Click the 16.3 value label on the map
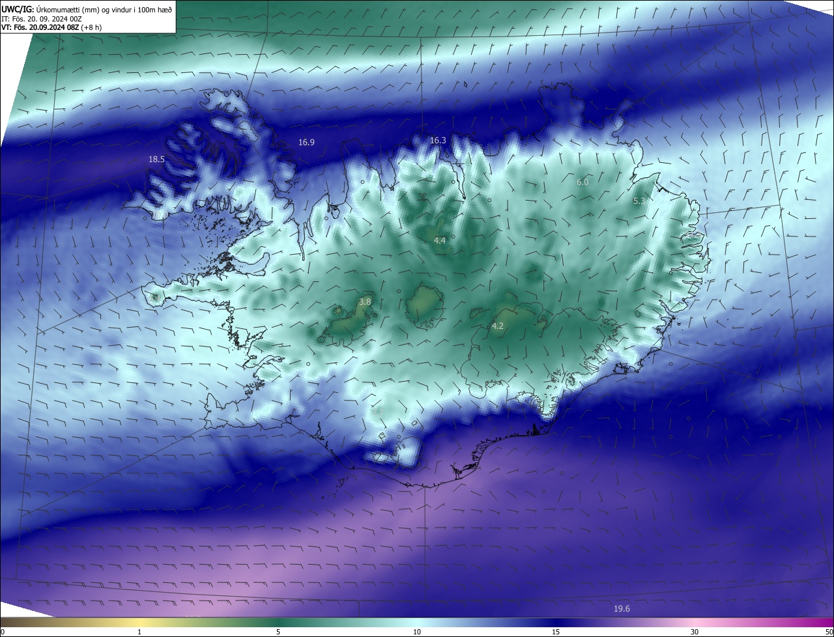 (438, 140)
